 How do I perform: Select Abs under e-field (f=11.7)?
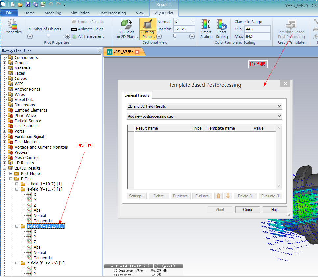pyautogui.click(x=37, y=210)
